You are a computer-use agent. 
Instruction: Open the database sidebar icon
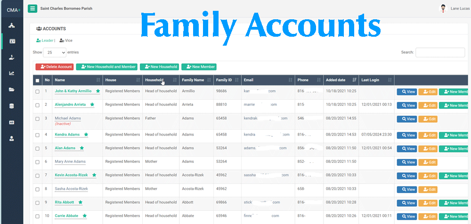click(12, 106)
